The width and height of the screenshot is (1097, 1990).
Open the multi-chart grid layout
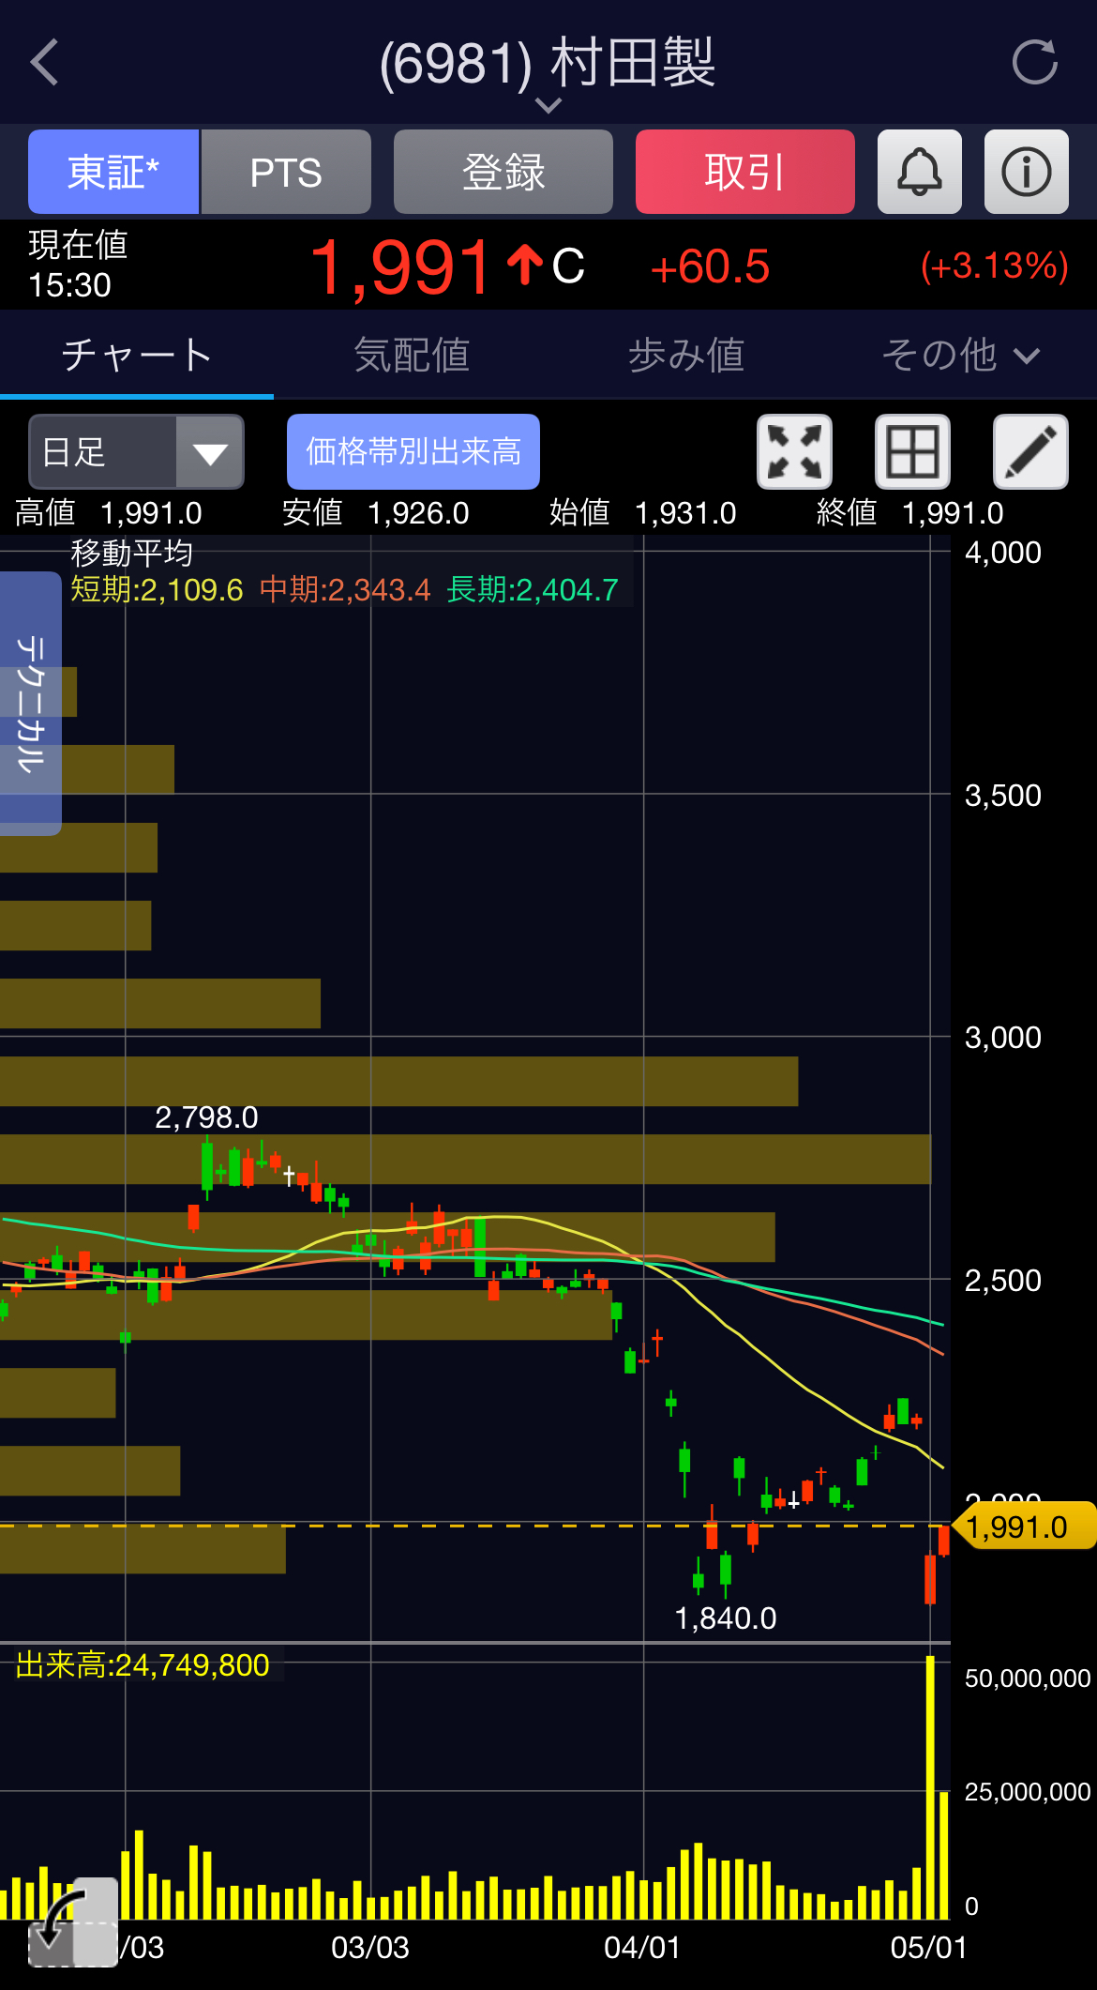912,451
